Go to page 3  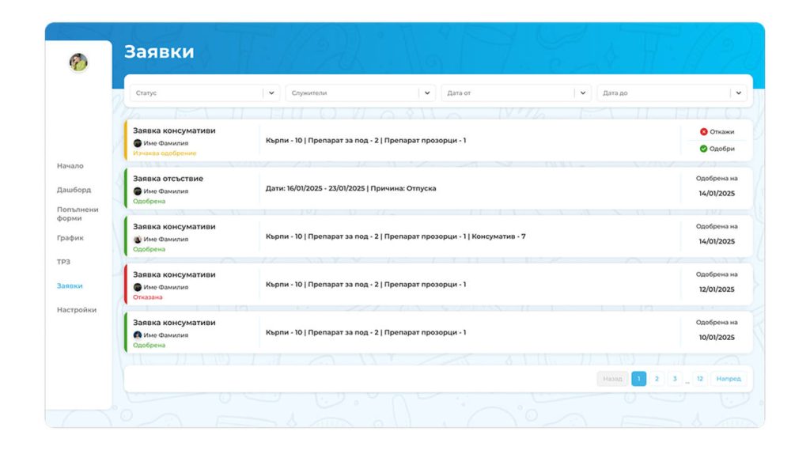pos(675,379)
